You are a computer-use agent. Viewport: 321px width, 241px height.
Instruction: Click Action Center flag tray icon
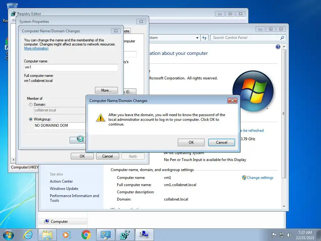pyautogui.click(x=274, y=235)
